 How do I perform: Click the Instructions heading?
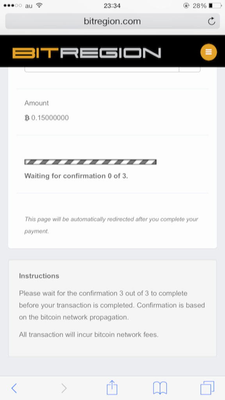click(39, 276)
